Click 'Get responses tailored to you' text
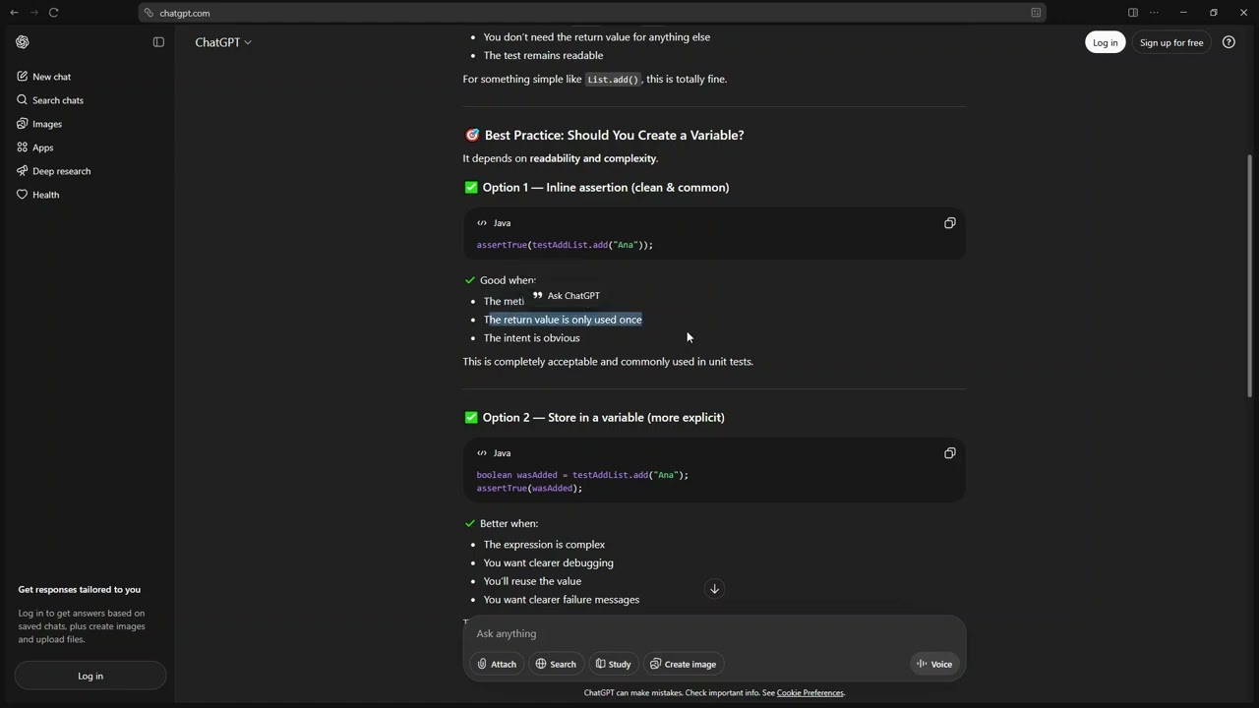 pos(79,590)
